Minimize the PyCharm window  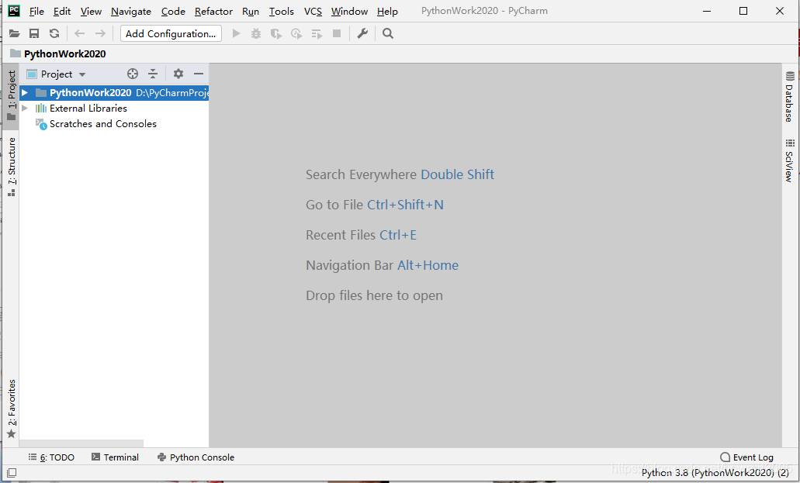(707, 11)
